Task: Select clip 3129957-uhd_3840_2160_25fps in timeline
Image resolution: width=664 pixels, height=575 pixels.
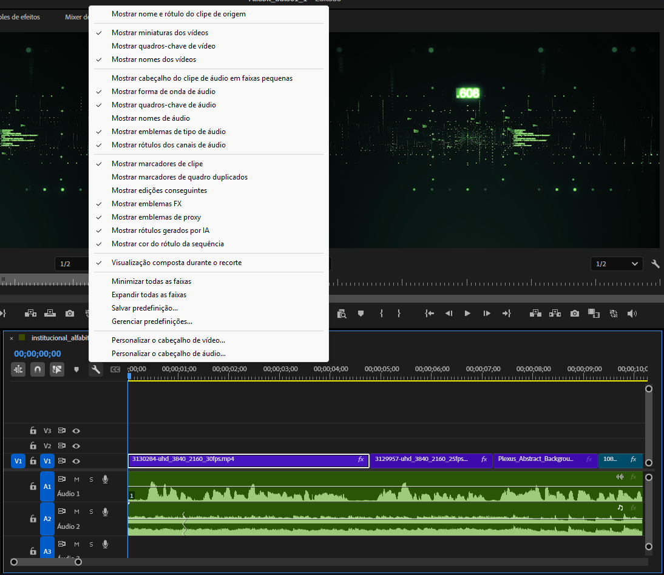Action: click(431, 461)
